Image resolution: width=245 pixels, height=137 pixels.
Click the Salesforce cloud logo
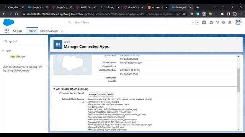(8, 22)
